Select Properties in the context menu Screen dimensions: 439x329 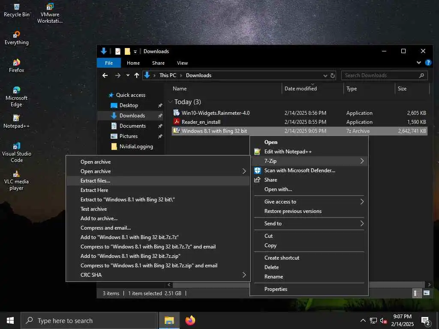[x=309, y=289]
